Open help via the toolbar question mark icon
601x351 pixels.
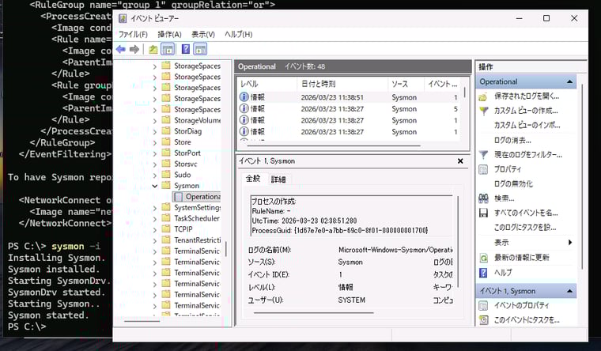click(x=186, y=49)
